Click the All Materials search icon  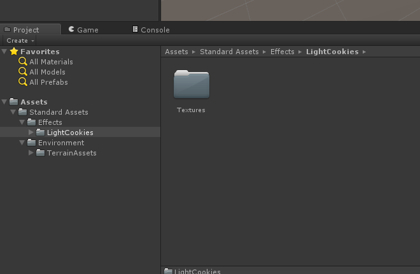click(x=23, y=61)
